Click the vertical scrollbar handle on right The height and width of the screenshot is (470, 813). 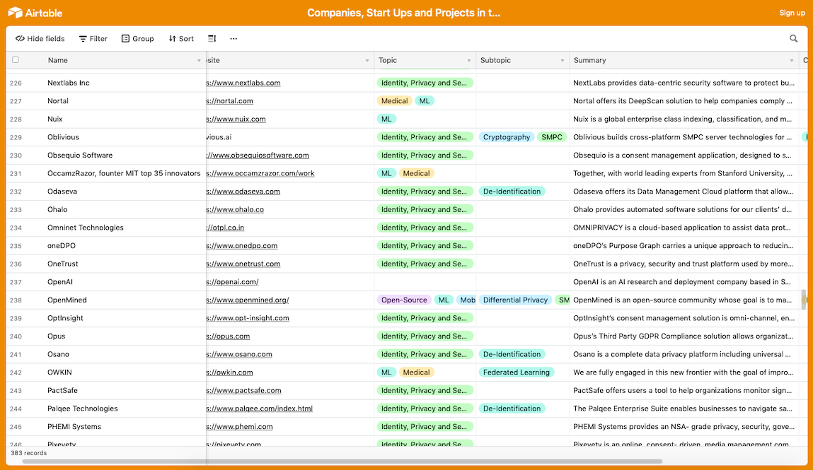pyautogui.click(x=804, y=300)
